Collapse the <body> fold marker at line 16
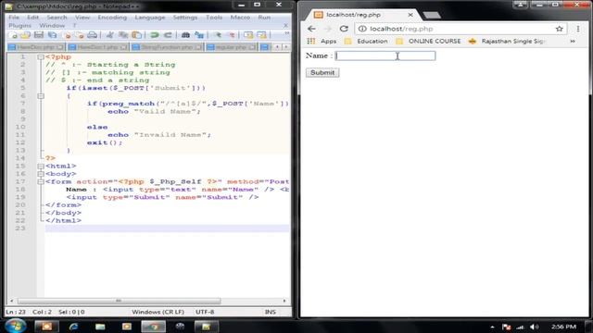593x333 pixels. [41, 174]
